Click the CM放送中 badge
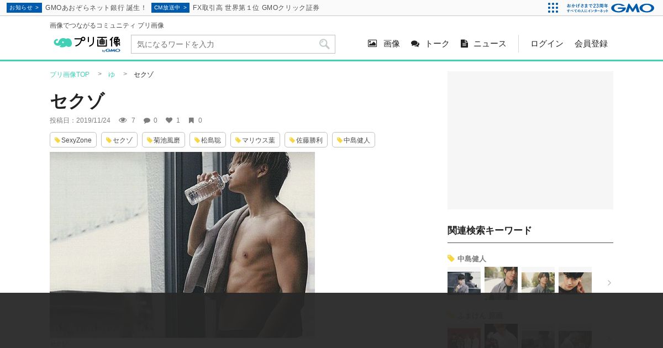This screenshot has height=348, width=663. point(170,8)
